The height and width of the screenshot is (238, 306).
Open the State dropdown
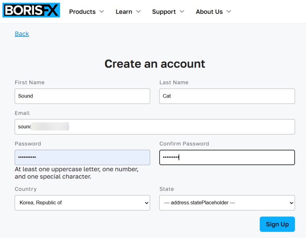[227, 203]
